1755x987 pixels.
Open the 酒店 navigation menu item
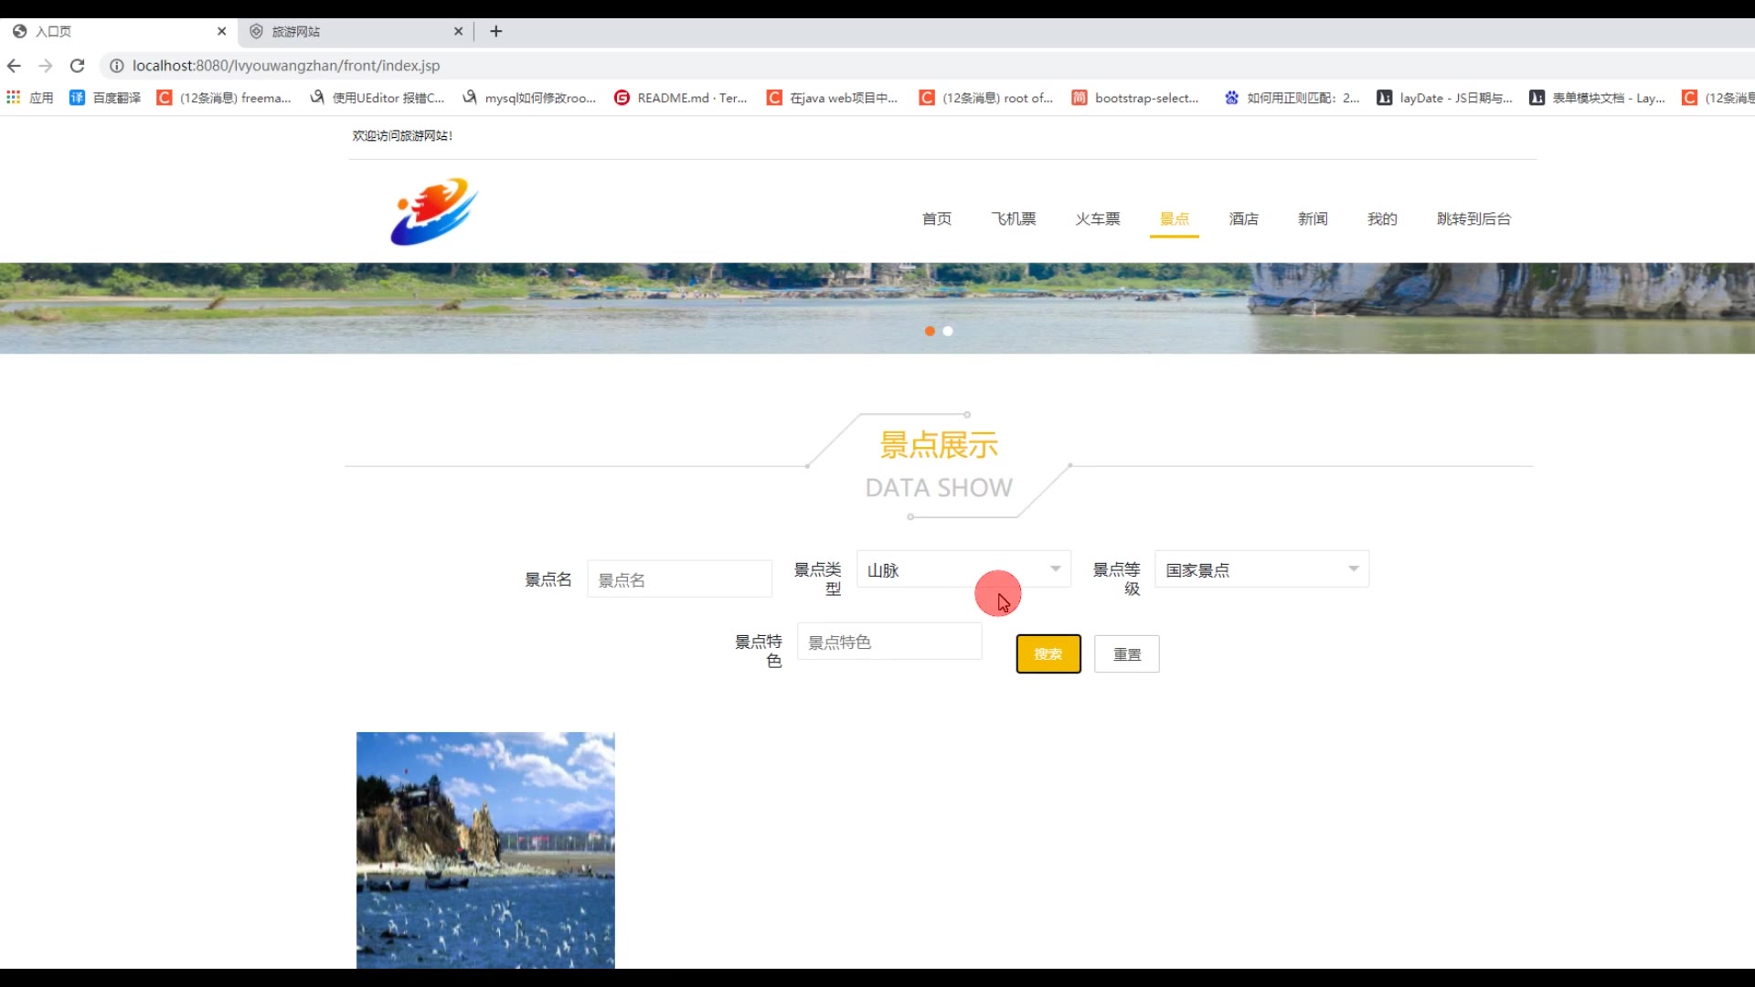1243,218
